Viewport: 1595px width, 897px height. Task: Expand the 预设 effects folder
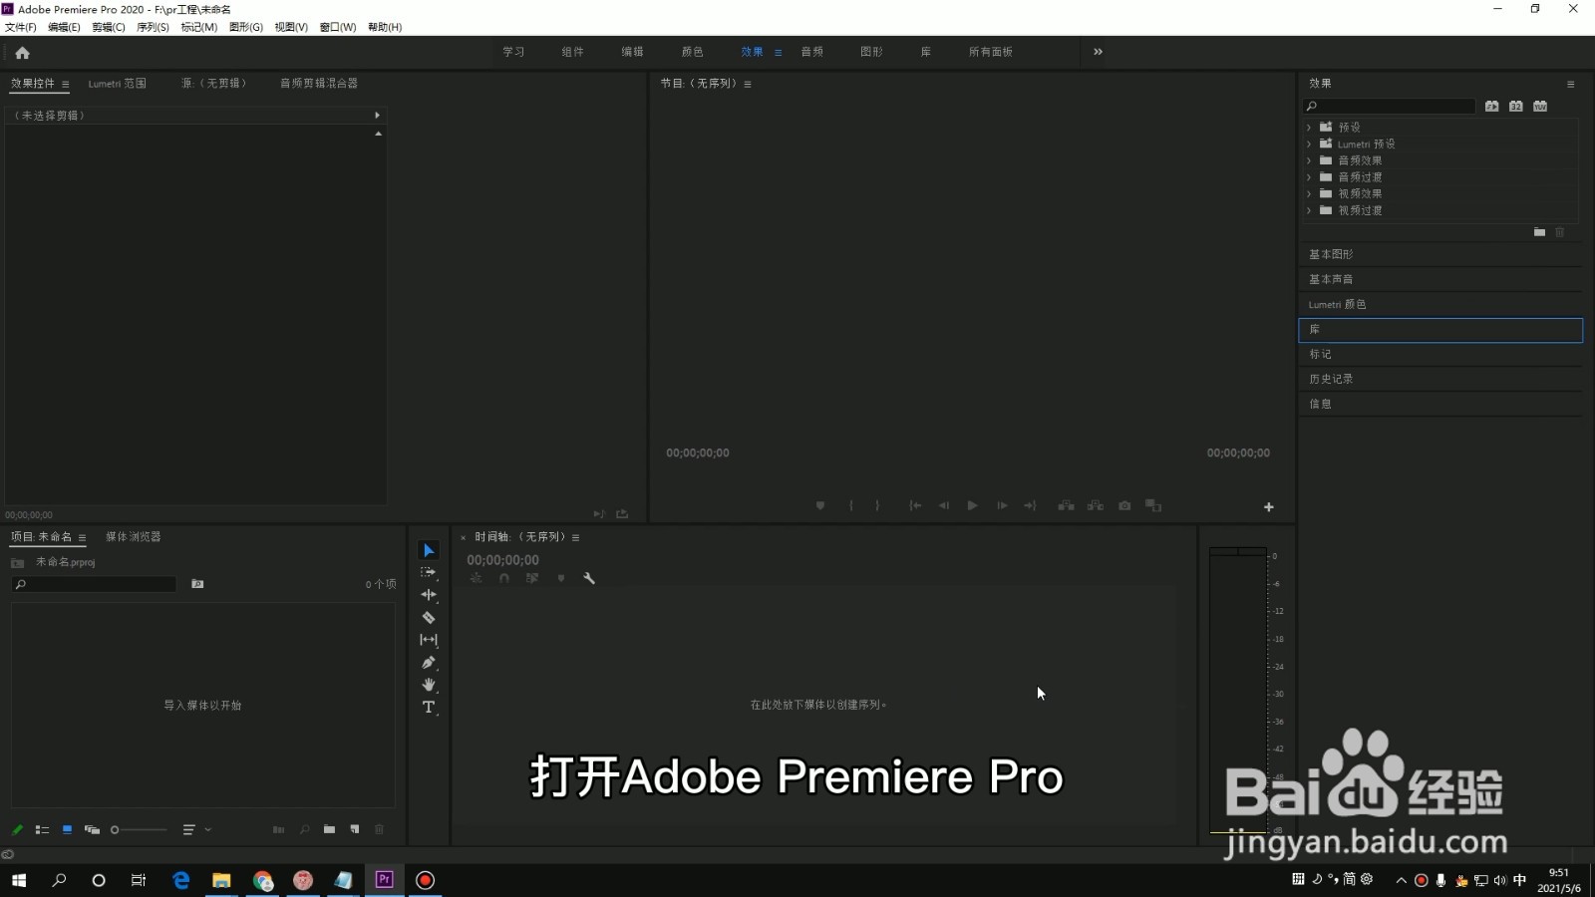coord(1309,128)
